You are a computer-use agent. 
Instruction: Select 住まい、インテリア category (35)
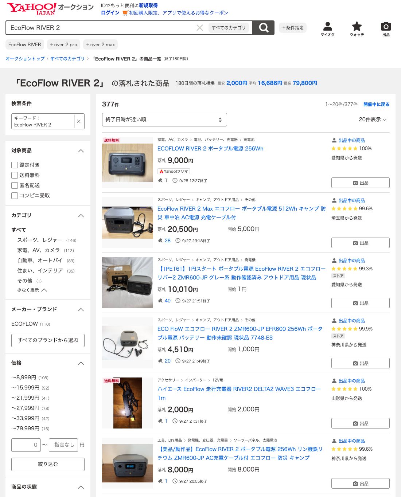tap(46, 271)
